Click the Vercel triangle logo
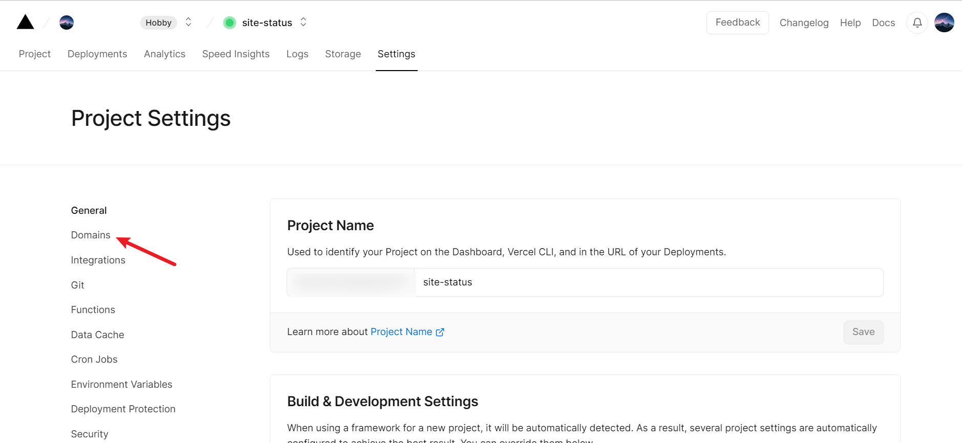The height and width of the screenshot is (443, 962). pos(25,23)
